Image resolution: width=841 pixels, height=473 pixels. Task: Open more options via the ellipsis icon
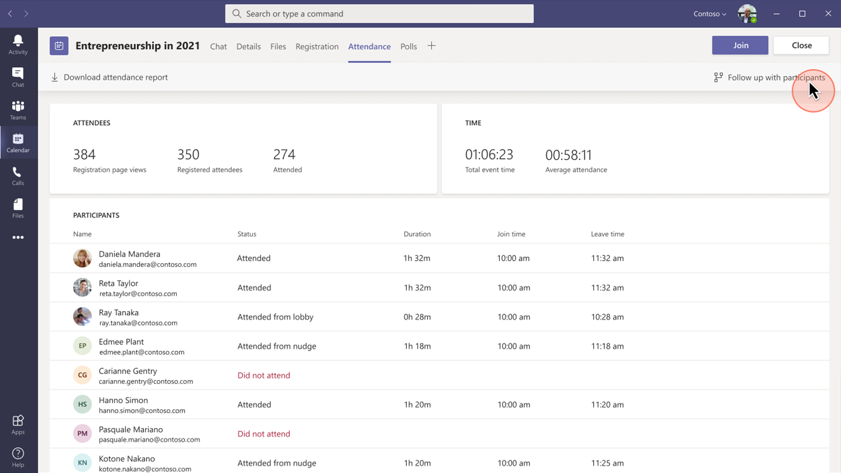(18, 237)
